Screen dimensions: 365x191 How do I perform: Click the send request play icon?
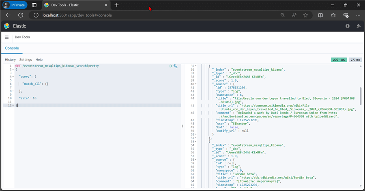click(x=171, y=66)
